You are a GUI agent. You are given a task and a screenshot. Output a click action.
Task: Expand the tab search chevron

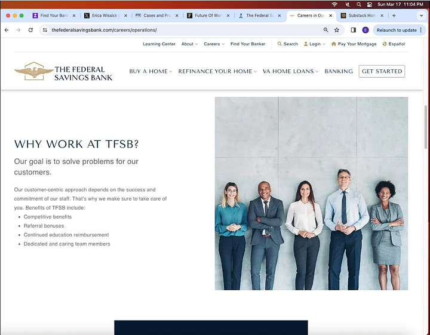(x=421, y=16)
